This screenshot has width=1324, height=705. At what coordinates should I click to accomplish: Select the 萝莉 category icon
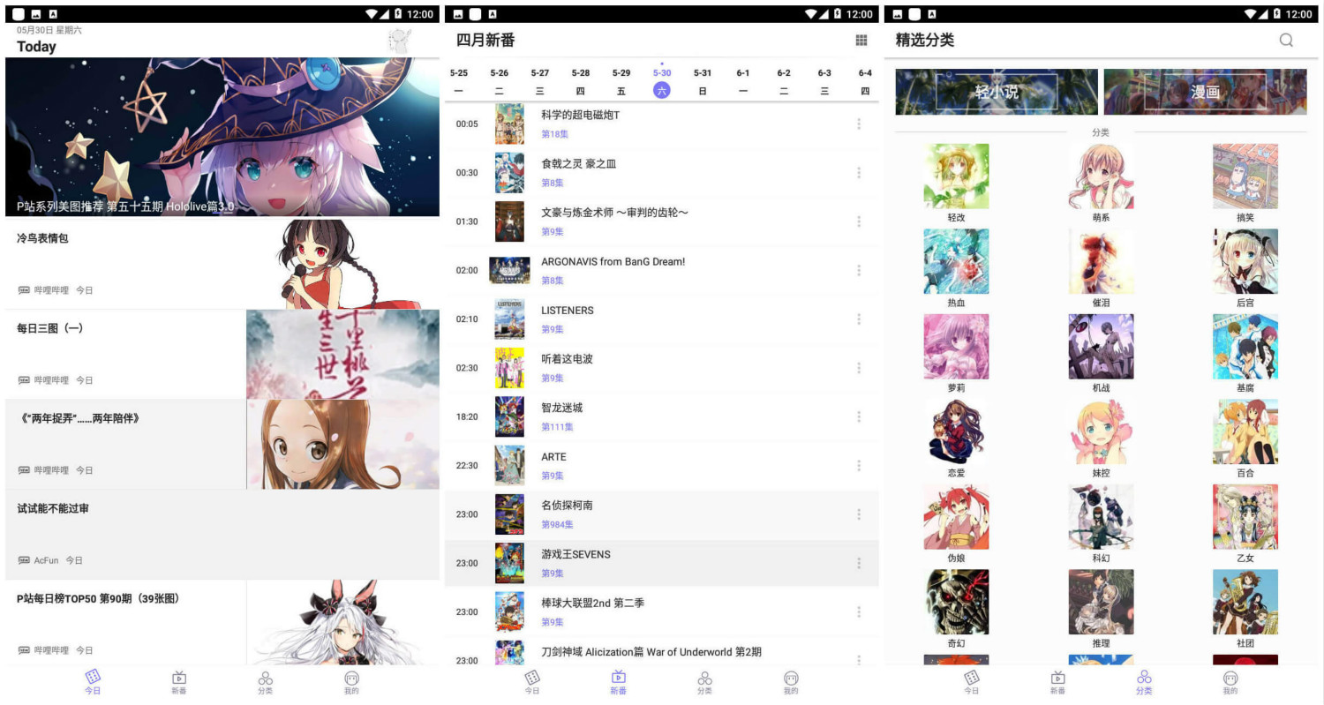957,346
